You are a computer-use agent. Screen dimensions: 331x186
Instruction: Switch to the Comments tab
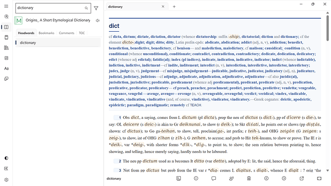click(x=67, y=33)
